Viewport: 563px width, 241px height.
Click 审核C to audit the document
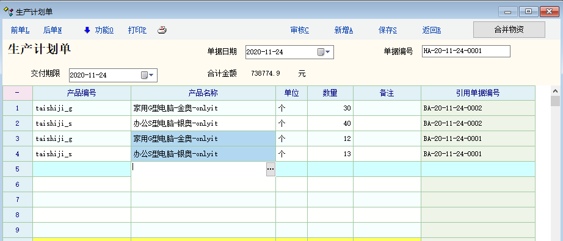click(300, 30)
